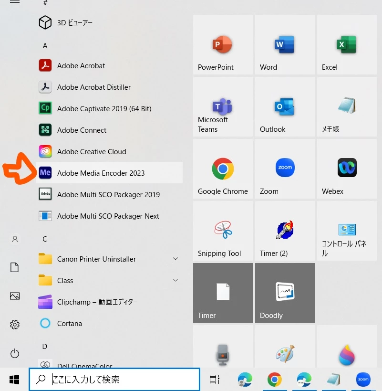Open the Zoom tile

[x=285, y=169]
